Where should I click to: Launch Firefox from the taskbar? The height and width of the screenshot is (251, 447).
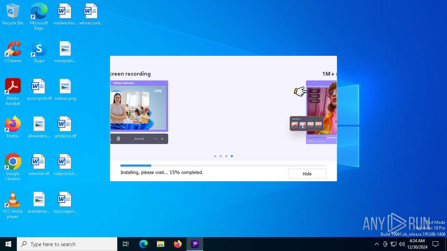[178, 244]
